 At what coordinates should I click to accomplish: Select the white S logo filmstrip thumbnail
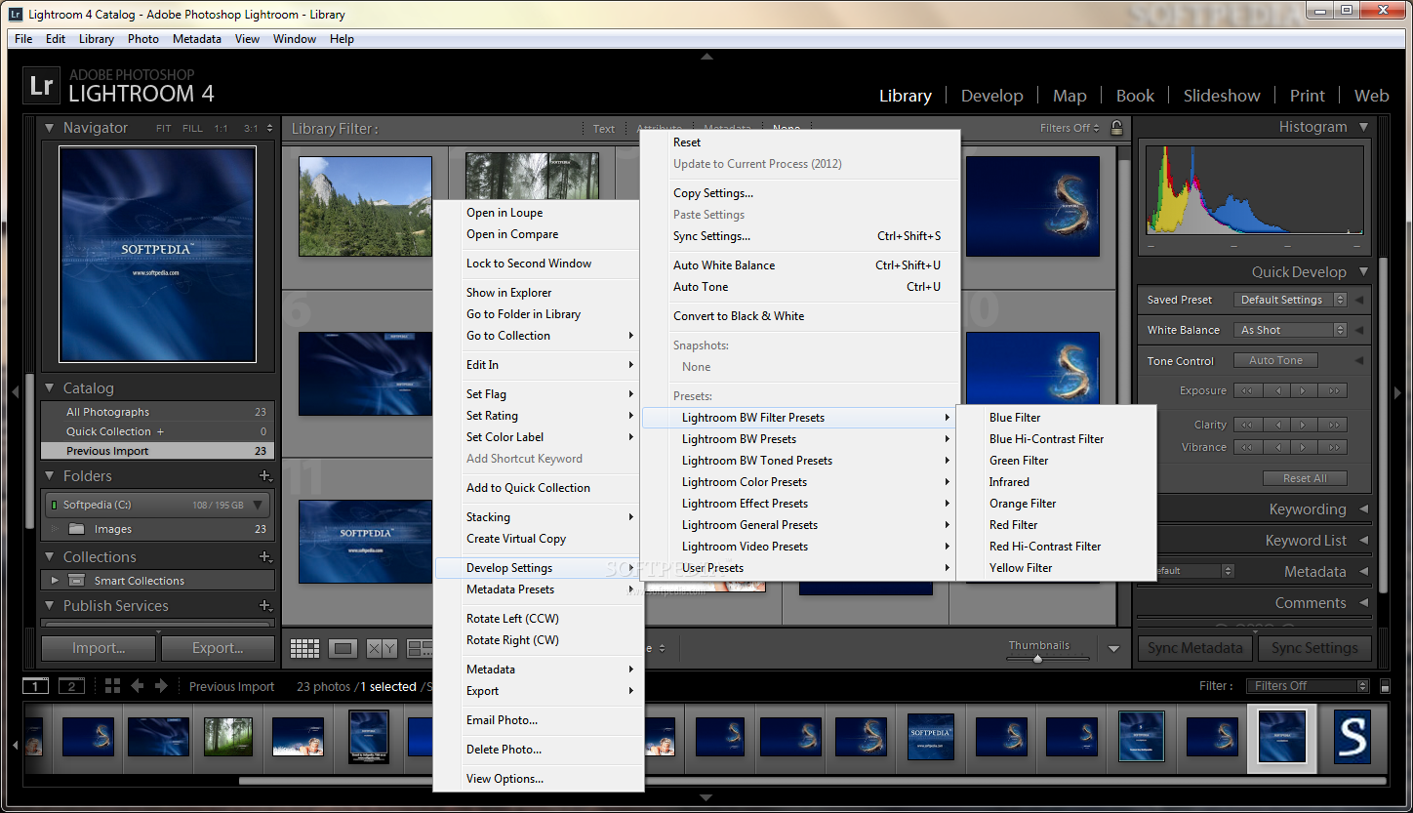pyautogui.click(x=1352, y=737)
